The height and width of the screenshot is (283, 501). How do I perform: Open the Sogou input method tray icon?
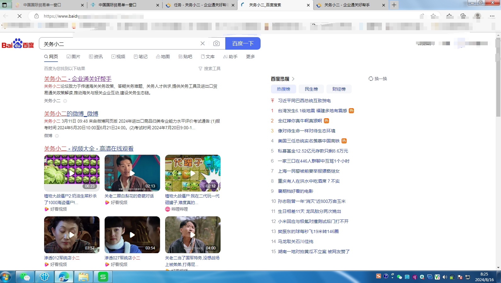[379, 276]
